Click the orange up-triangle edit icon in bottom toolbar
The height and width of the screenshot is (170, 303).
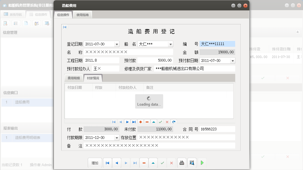pos(153,163)
